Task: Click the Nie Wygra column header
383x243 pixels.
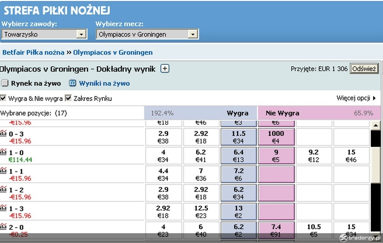Action: coord(282,113)
